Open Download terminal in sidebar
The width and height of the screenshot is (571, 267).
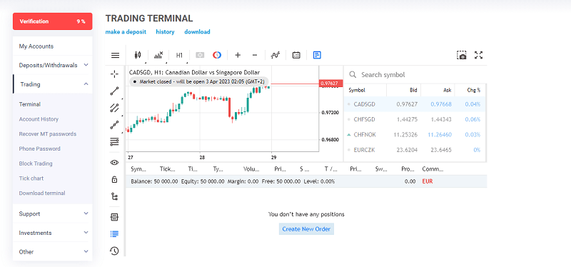click(x=42, y=193)
